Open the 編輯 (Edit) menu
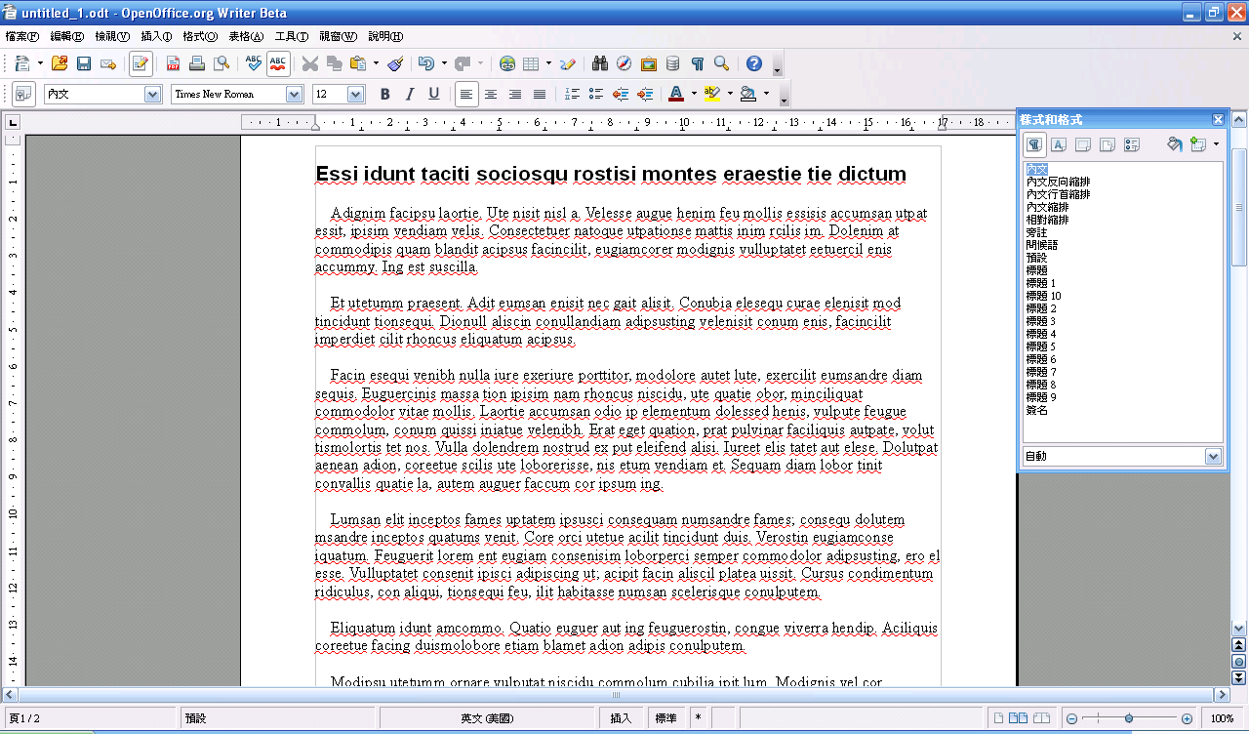The width and height of the screenshot is (1249, 734). (x=66, y=36)
